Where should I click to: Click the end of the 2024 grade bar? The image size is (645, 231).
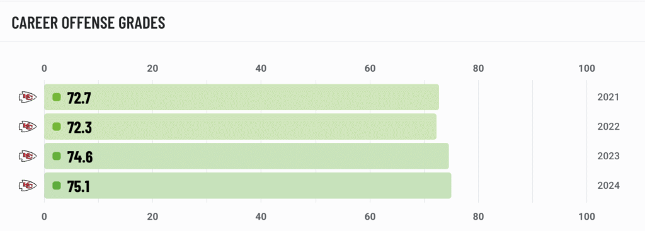(448, 186)
